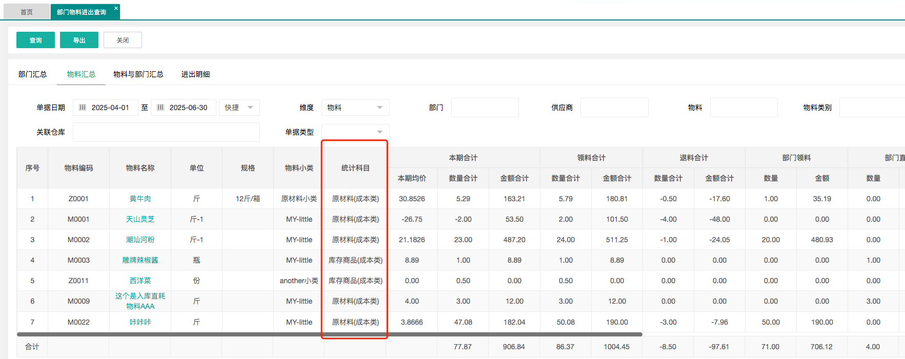Click the horizontal table scrollbar

click(329, 334)
